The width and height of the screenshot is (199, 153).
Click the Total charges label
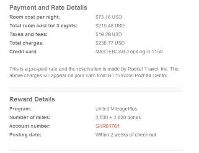click(x=26, y=43)
